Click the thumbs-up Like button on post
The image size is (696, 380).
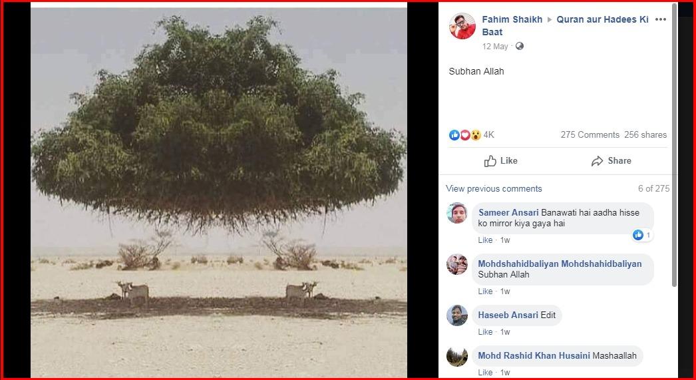point(500,160)
